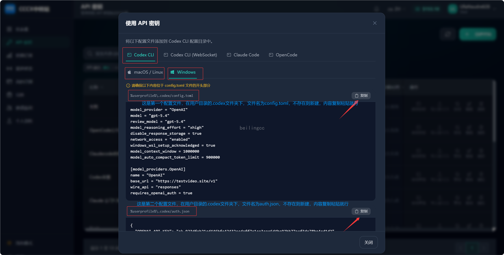This screenshot has width=504, height=255.
Task: Close the API key dialog with the X icon
Action: point(374,23)
